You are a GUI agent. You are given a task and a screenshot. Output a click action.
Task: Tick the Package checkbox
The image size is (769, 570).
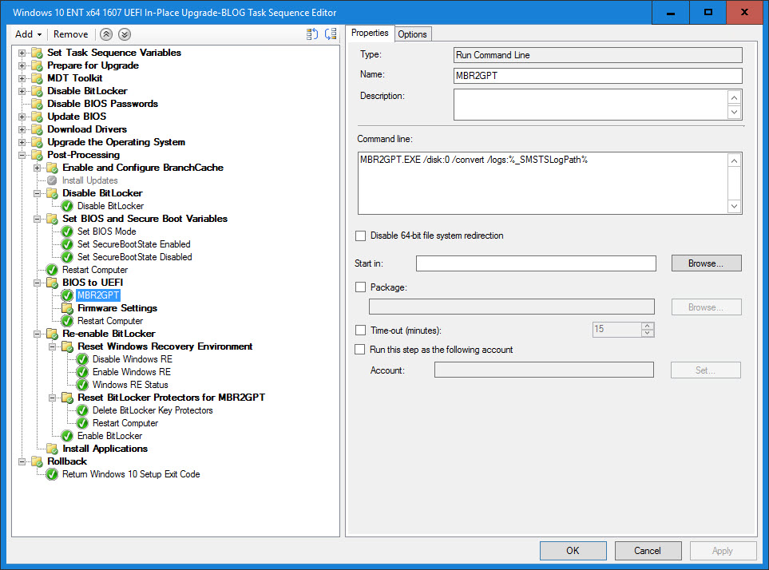360,287
